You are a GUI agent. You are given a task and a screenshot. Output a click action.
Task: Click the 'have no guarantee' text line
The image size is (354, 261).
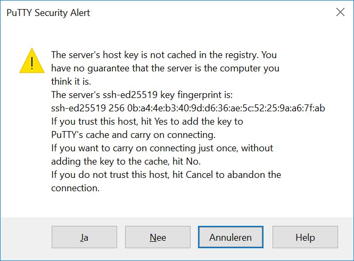pyautogui.click(x=165, y=68)
